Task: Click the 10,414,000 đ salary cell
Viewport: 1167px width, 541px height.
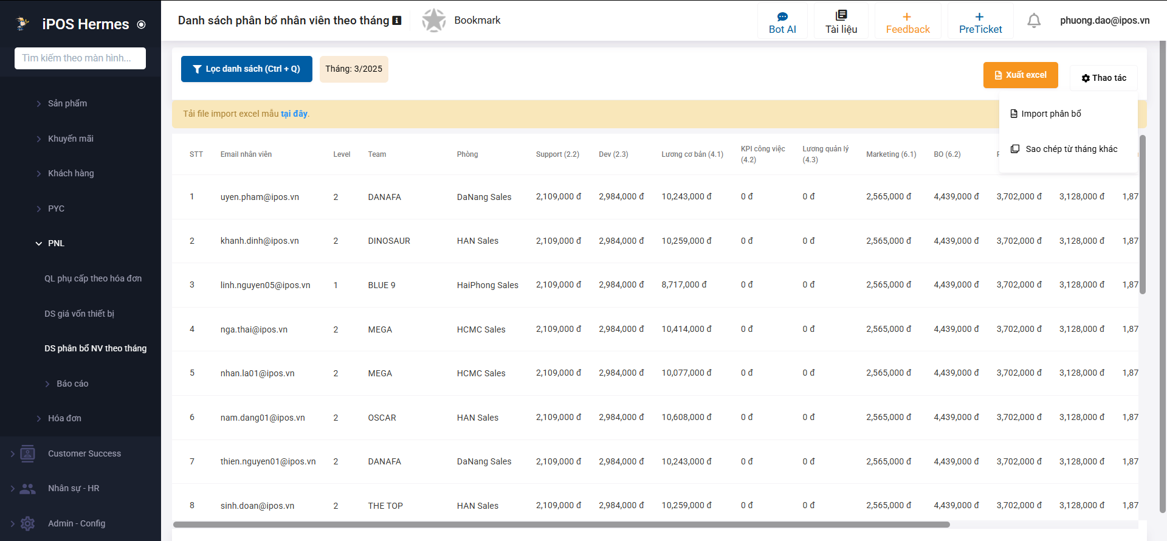Action: click(x=686, y=329)
